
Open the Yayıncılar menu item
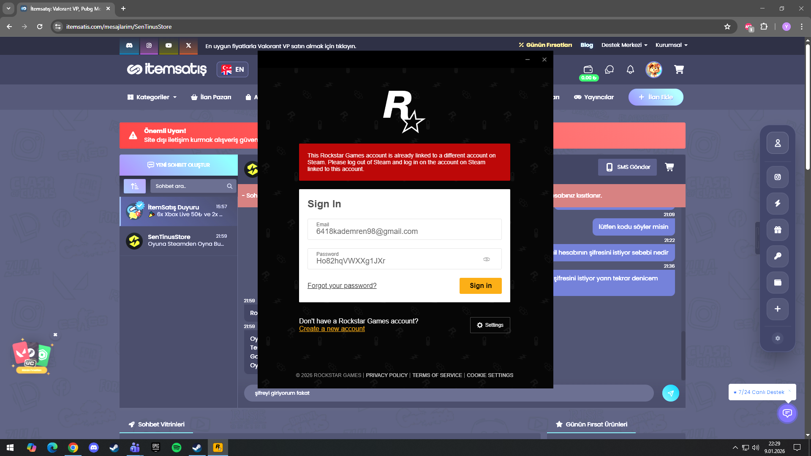(594, 97)
